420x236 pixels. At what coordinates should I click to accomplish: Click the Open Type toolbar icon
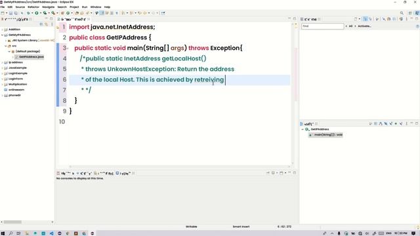(x=77, y=13)
